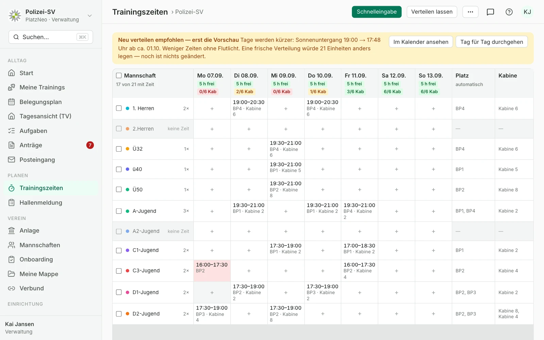Image resolution: width=544 pixels, height=340 pixels.
Task: Check the Ü32 row checkbox
Action: pyautogui.click(x=119, y=149)
